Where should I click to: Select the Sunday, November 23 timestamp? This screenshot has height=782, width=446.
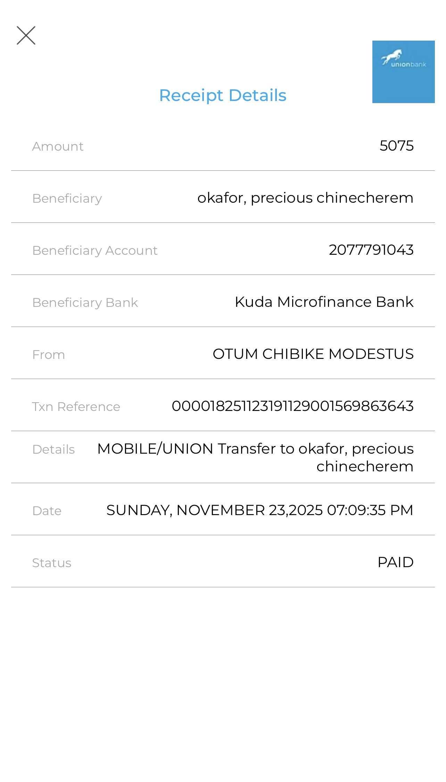pyautogui.click(x=259, y=510)
